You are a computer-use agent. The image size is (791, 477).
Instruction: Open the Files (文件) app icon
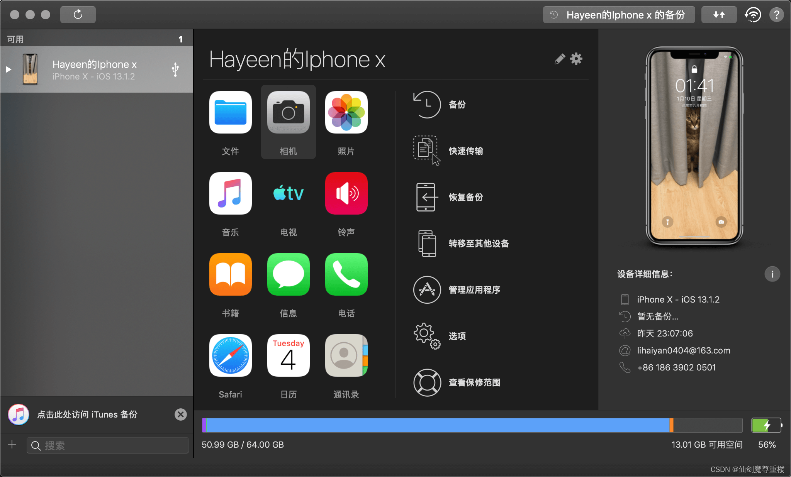click(230, 113)
